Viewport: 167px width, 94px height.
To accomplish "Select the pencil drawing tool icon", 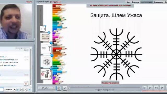I will [65, 88].
